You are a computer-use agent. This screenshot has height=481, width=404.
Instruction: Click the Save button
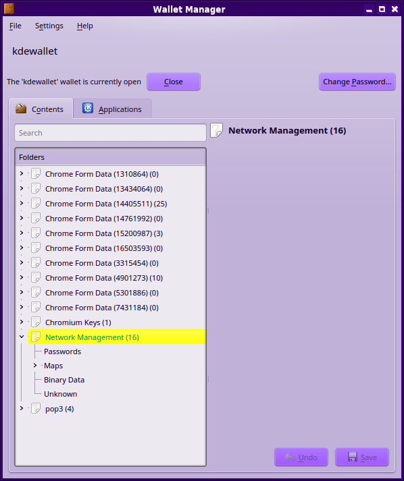point(362,457)
